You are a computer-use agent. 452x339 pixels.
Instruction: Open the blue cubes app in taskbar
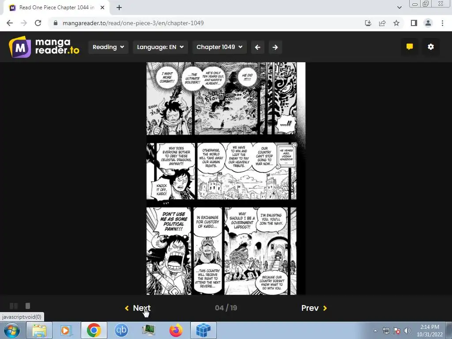point(203,330)
